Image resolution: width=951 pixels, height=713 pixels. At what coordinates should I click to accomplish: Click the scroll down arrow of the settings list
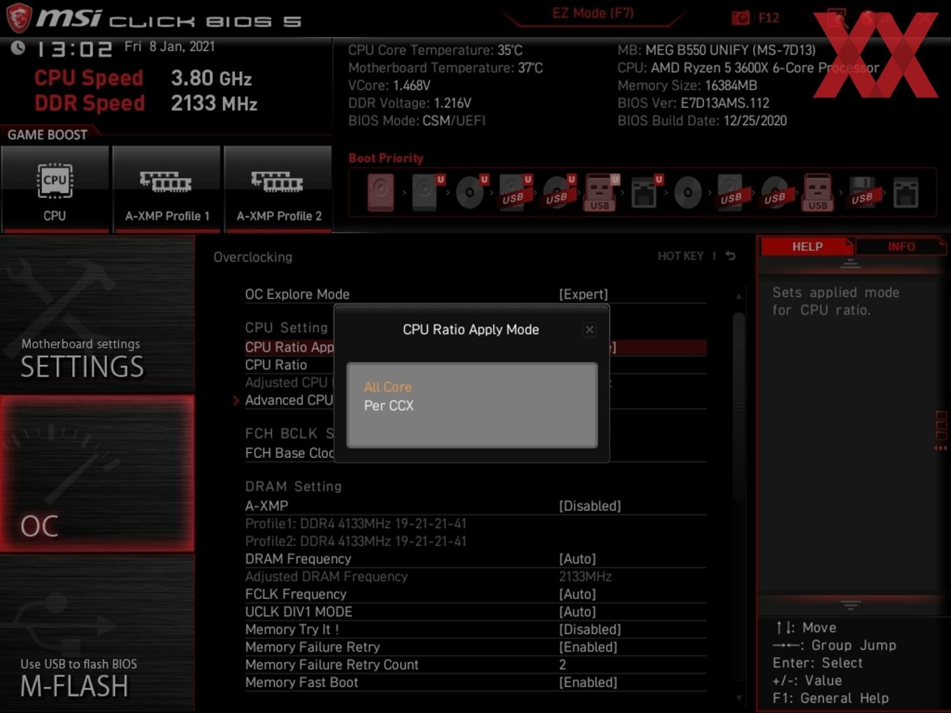click(739, 698)
